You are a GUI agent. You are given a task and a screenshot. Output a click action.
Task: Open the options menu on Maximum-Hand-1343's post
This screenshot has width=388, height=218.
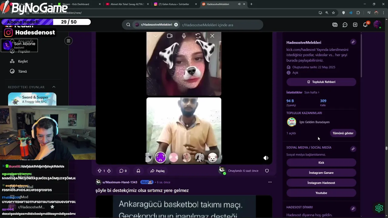[270, 182]
